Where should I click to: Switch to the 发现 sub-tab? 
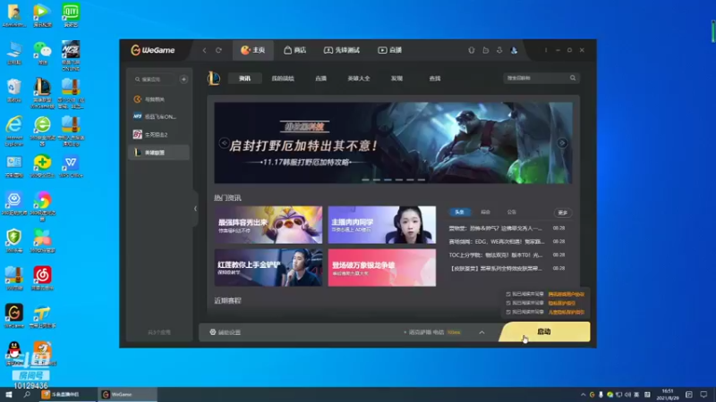(x=396, y=79)
